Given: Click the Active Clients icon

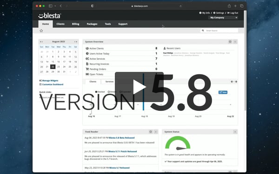Looking at the screenshot, I should pyautogui.click(x=87, y=48).
